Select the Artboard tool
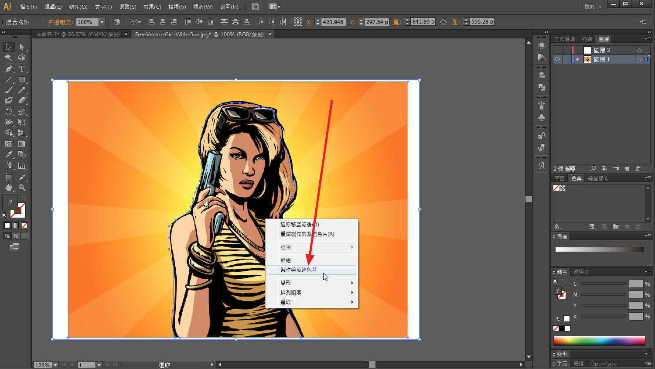This screenshot has width=655, height=369. tap(9, 177)
